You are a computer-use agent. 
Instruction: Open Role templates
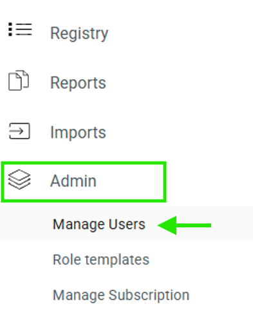pos(101,260)
